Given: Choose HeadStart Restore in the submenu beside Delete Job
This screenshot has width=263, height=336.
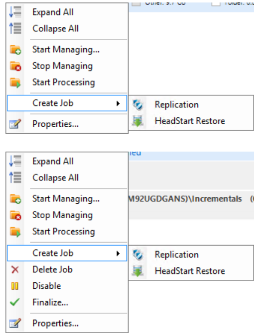Looking at the screenshot, I should 190,271.
